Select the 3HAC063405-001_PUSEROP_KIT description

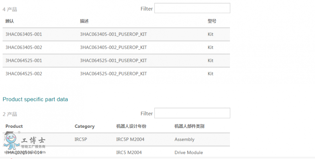(x=113, y=34)
